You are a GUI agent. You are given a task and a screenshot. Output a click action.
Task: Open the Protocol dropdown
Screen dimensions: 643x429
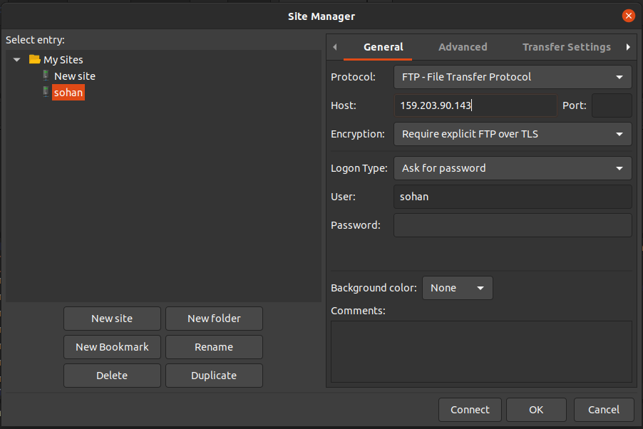click(x=513, y=77)
